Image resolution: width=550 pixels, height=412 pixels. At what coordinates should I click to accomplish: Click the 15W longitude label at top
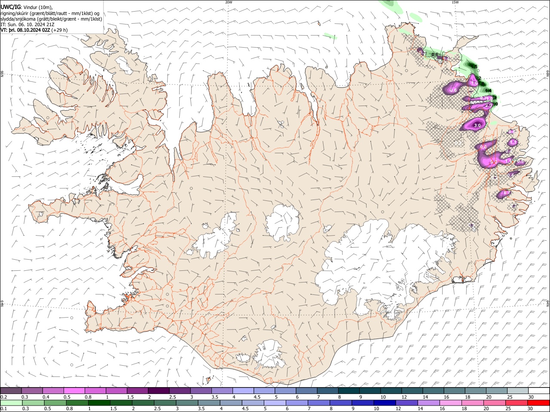click(455, 2)
